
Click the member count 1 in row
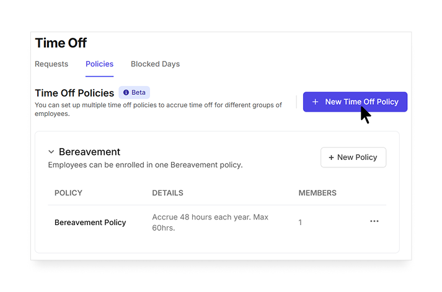[300, 223]
